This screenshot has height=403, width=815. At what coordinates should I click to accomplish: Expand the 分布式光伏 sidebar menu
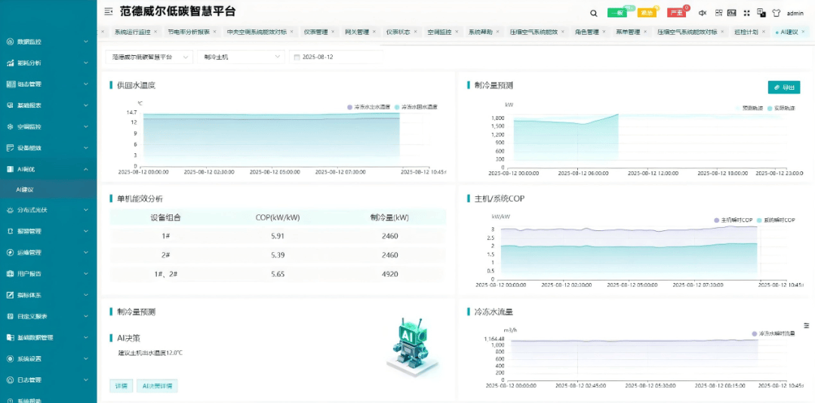click(48, 210)
